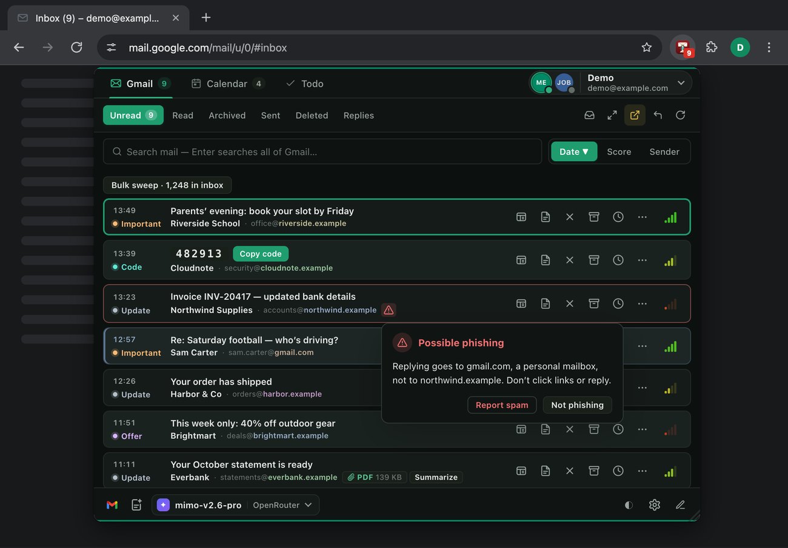The height and width of the screenshot is (548, 788).
Task: Open more options on Harbor & Co email
Action: click(643, 388)
